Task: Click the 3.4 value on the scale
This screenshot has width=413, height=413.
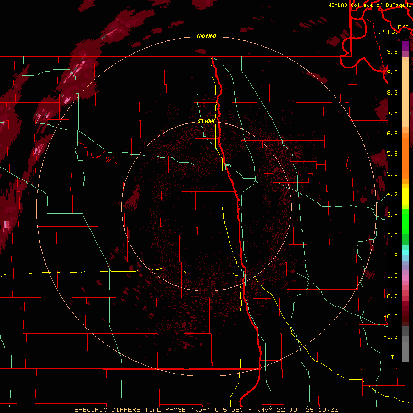Action: (x=392, y=215)
